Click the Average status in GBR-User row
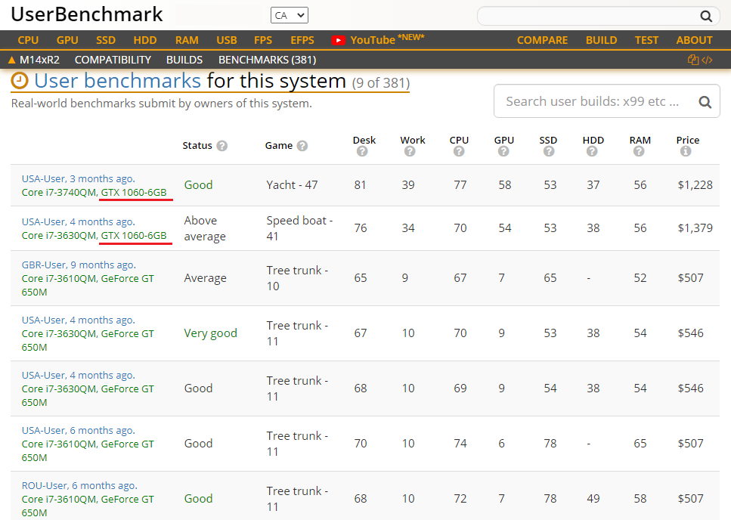 click(205, 278)
